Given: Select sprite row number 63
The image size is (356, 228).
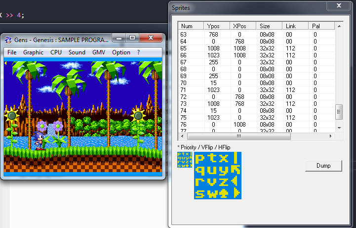Looking at the screenshot, I should point(257,35).
